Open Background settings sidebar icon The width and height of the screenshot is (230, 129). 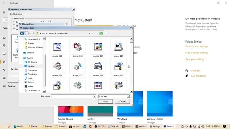4,38
